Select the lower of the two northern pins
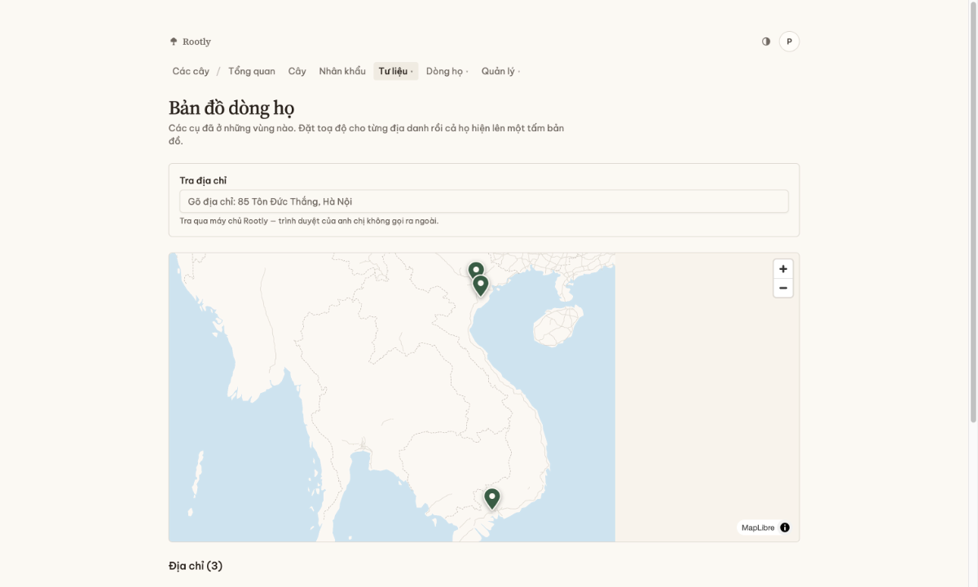978x587 pixels. [481, 285]
